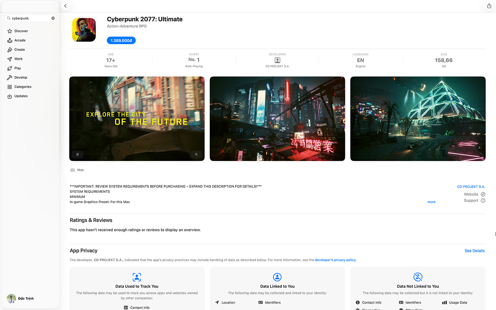Expand the description with more
The width and height of the screenshot is (496, 310).
point(431,202)
